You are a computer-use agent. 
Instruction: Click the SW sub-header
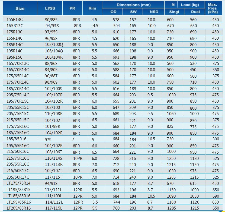pos(133,12)
